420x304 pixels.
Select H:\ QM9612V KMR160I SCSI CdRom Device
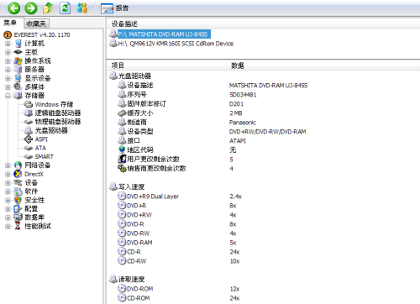coord(176,44)
